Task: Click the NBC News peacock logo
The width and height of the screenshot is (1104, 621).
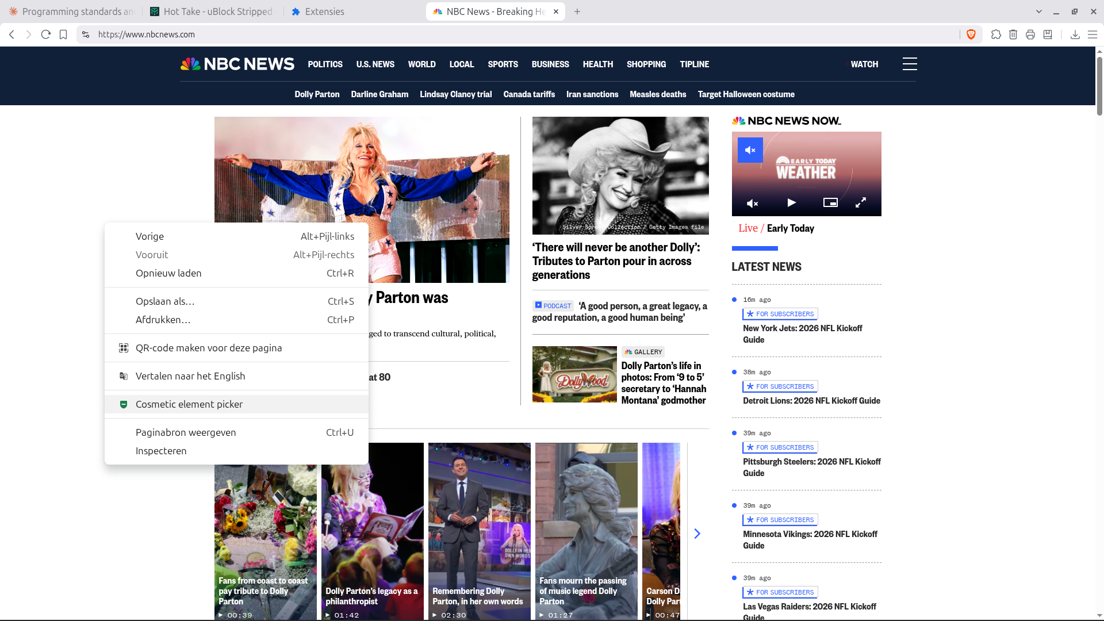Action: point(237,64)
